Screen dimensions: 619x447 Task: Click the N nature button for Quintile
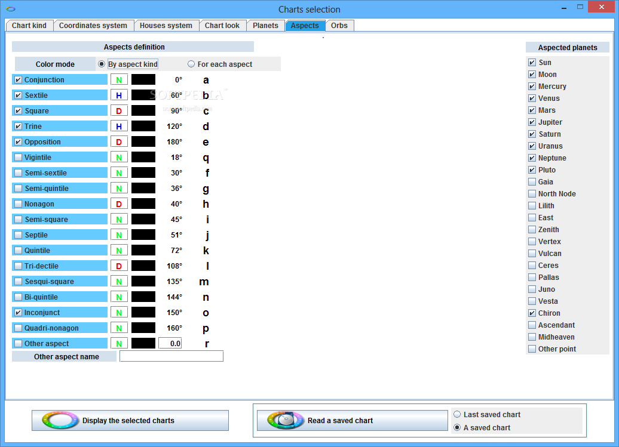[x=119, y=250]
